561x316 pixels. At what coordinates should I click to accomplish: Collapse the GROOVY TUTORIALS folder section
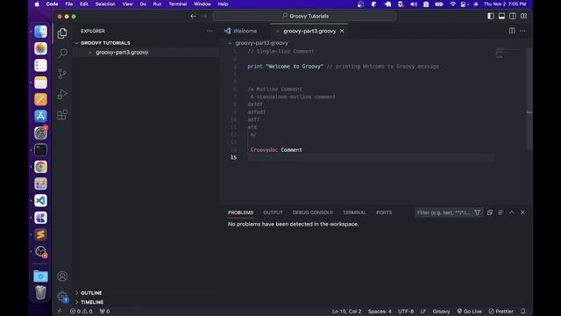pos(105,43)
